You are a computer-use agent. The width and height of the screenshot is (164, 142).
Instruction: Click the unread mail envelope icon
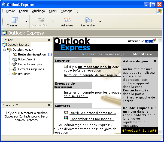pos(66,66)
